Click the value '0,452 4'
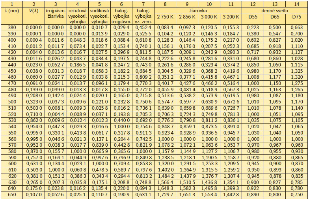 (143, 28)
